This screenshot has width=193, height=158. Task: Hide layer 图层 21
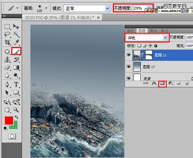[129, 55]
